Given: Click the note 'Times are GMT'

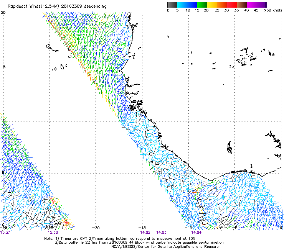Looking at the screenshot, I should click(x=74, y=239).
